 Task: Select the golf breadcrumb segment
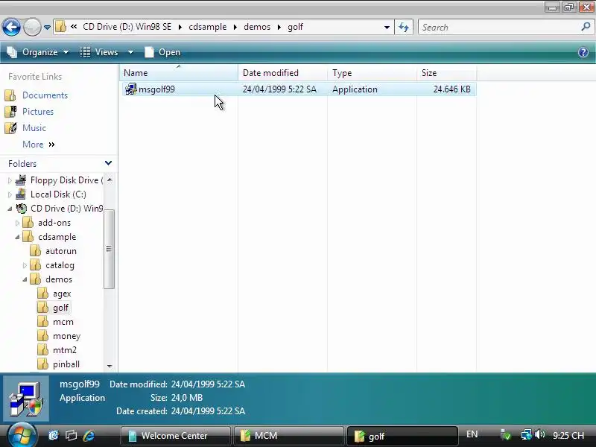295,27
